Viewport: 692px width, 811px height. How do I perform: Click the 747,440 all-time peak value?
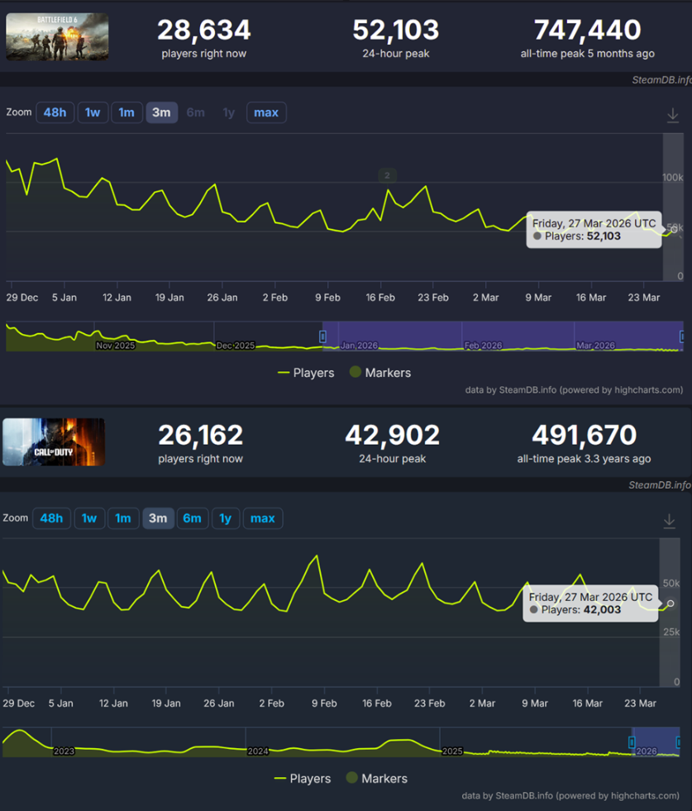tap(588, 30)
